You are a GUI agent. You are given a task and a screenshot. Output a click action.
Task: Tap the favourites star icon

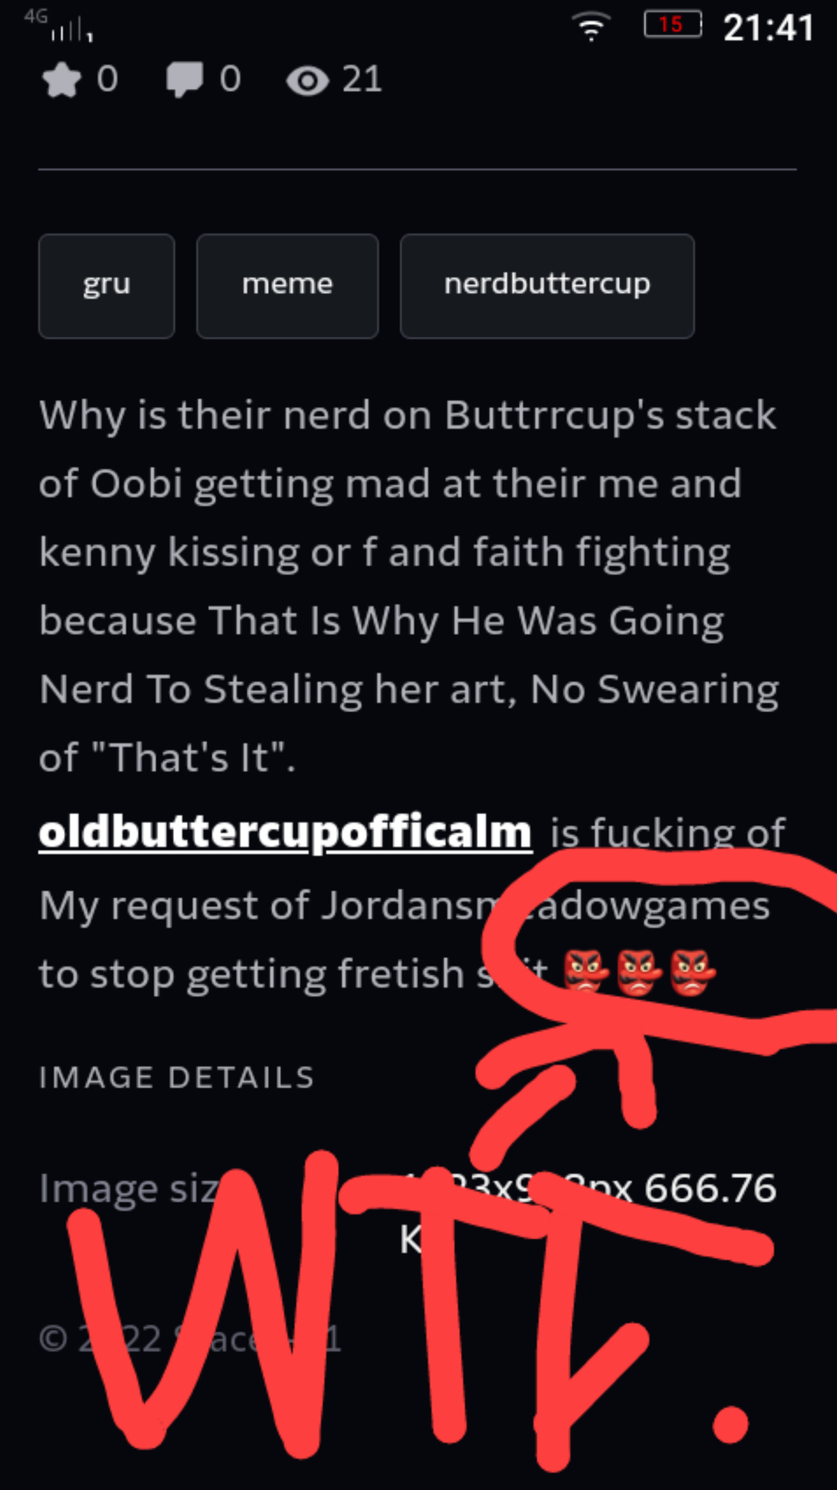click(61, 80)
